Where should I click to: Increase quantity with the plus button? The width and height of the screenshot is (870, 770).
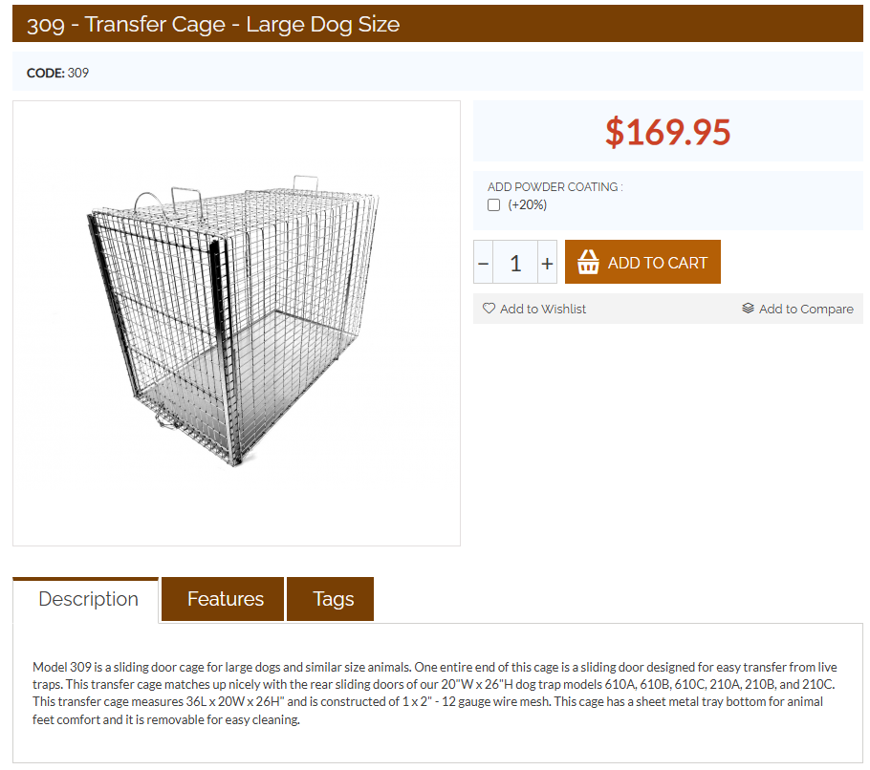[547, 263]
